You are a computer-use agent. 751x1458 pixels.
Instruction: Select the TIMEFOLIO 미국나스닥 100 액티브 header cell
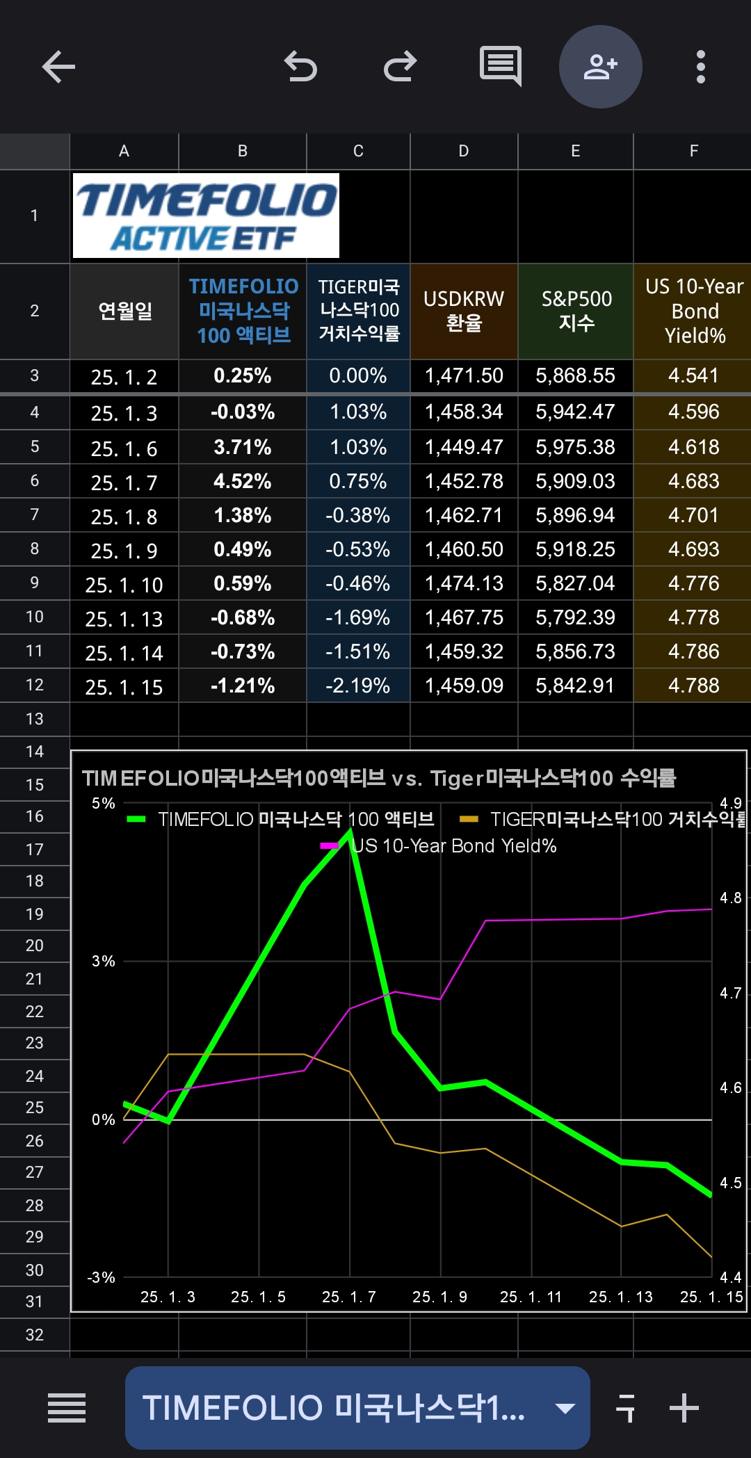coord(243,311)
